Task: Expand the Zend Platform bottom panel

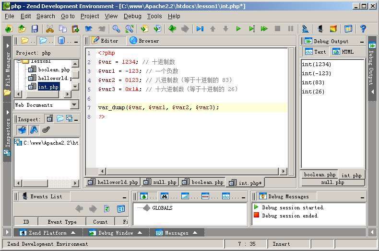Action: (47, 233)
